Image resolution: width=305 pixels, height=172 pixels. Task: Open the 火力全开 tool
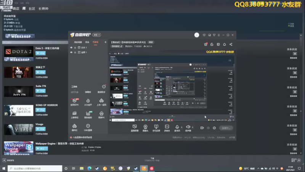pos(88,102)
